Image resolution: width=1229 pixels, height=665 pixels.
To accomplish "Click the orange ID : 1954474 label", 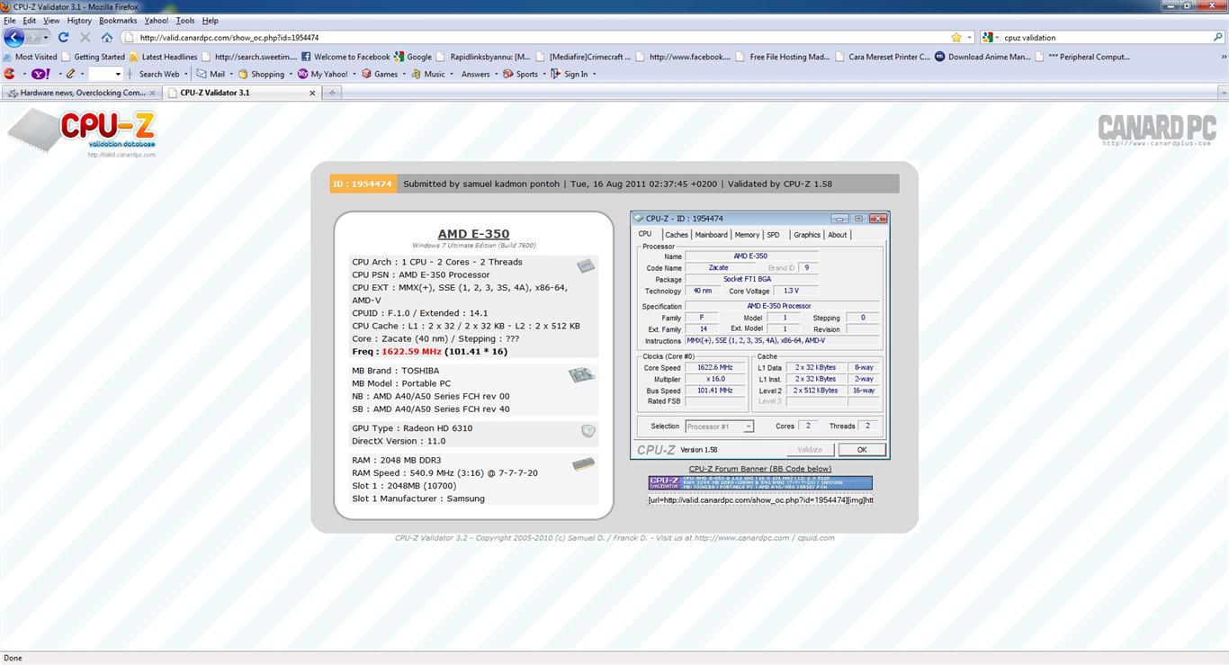I will tap(363, 184).
